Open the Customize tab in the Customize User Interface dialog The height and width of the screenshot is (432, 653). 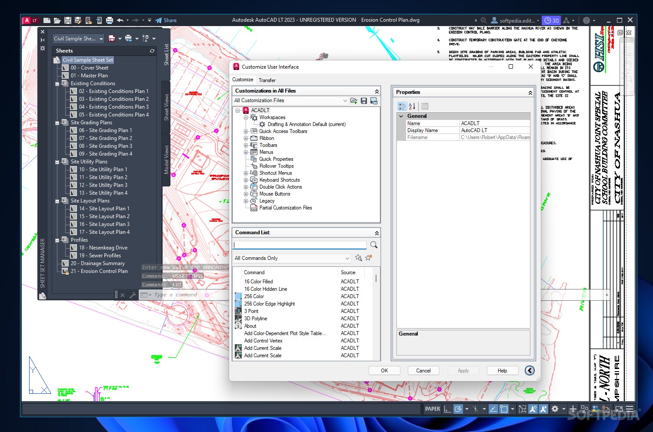click(x=243, y=80)
